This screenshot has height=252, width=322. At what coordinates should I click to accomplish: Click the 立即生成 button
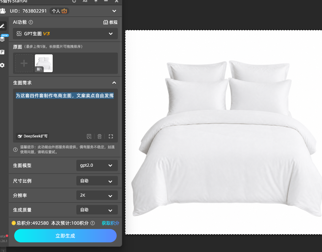(x=65, y=236)
